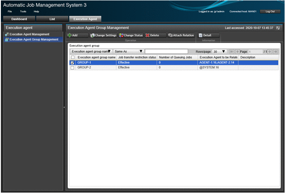Screen dimensions: 285x193
Task: Open Change Settings for the selected group
Action: tap(103, 35)
